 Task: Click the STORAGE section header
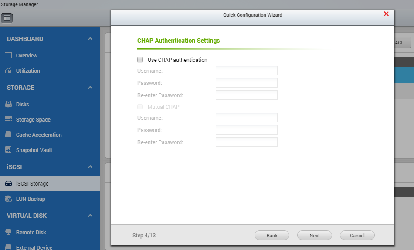click(x=20, y=88)
